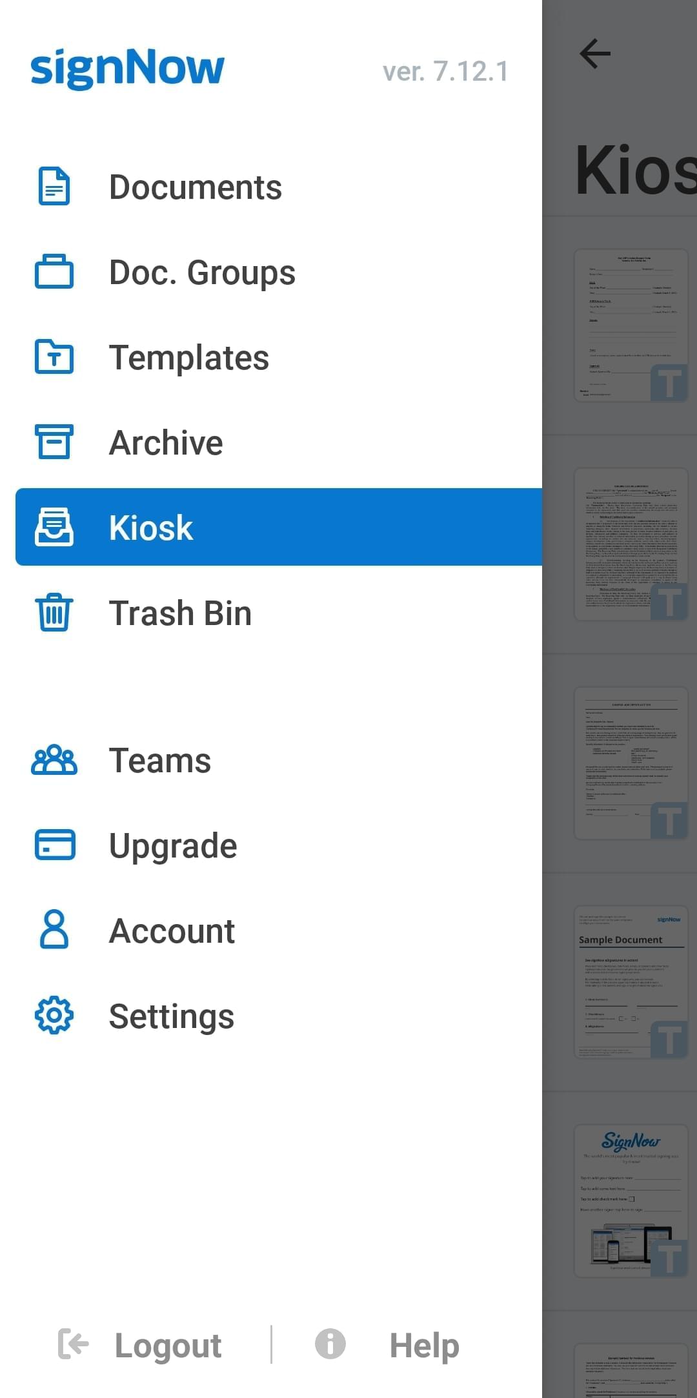Screen dimensions: 697x1398
Task: Tap the Kiosk tray icon
Action: [x=54, y=528]
